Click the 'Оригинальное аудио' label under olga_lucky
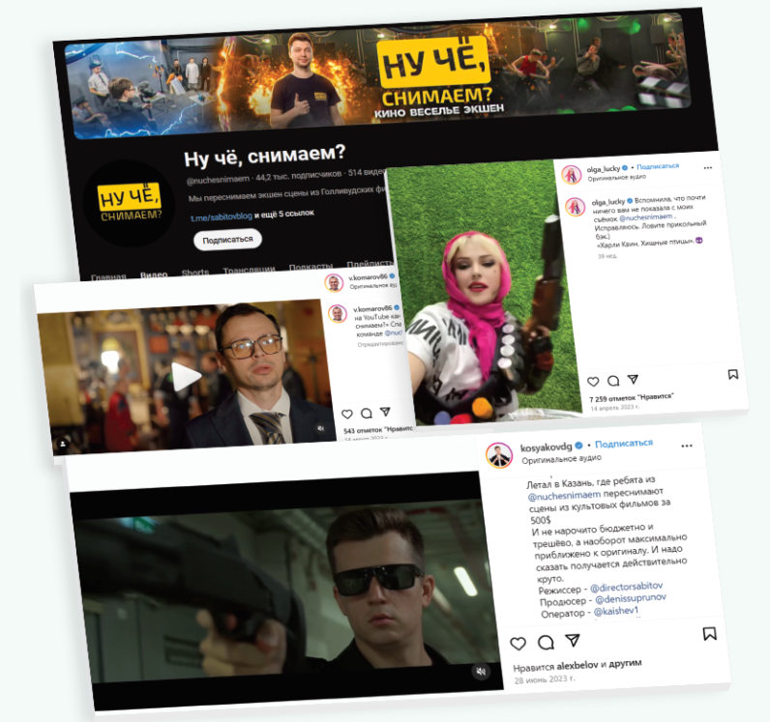 point(616,178)
